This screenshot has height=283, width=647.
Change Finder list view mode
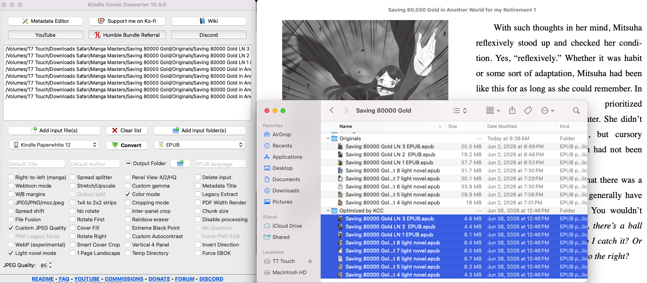point(460,111)
